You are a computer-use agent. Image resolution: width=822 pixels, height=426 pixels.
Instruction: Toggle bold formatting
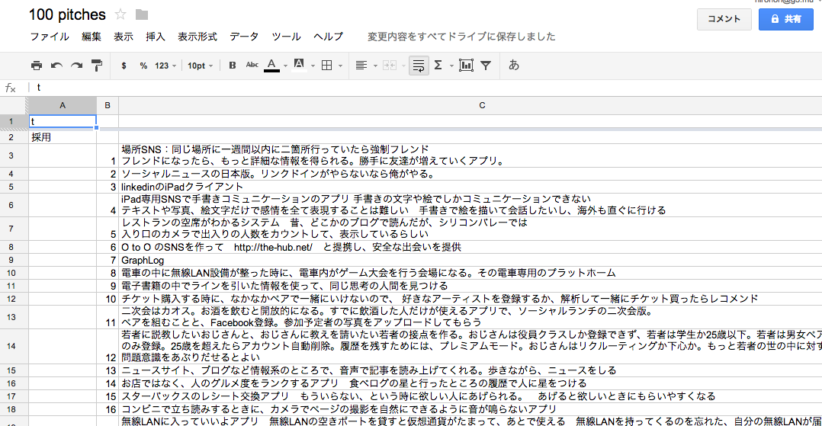click(233, 66)
